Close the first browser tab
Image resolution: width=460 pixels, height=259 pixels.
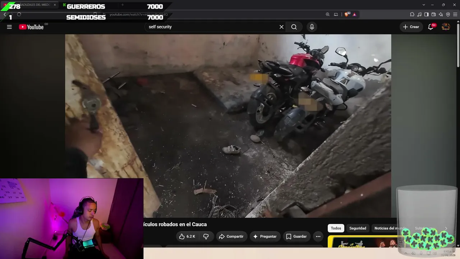[x=55, y=5]
